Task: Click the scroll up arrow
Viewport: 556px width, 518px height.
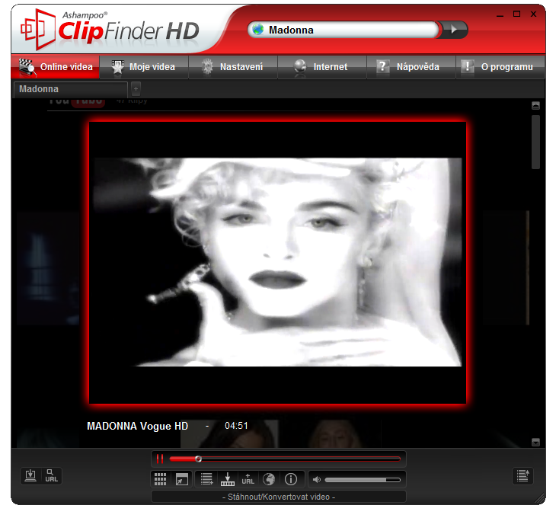Action: [535, 105]
